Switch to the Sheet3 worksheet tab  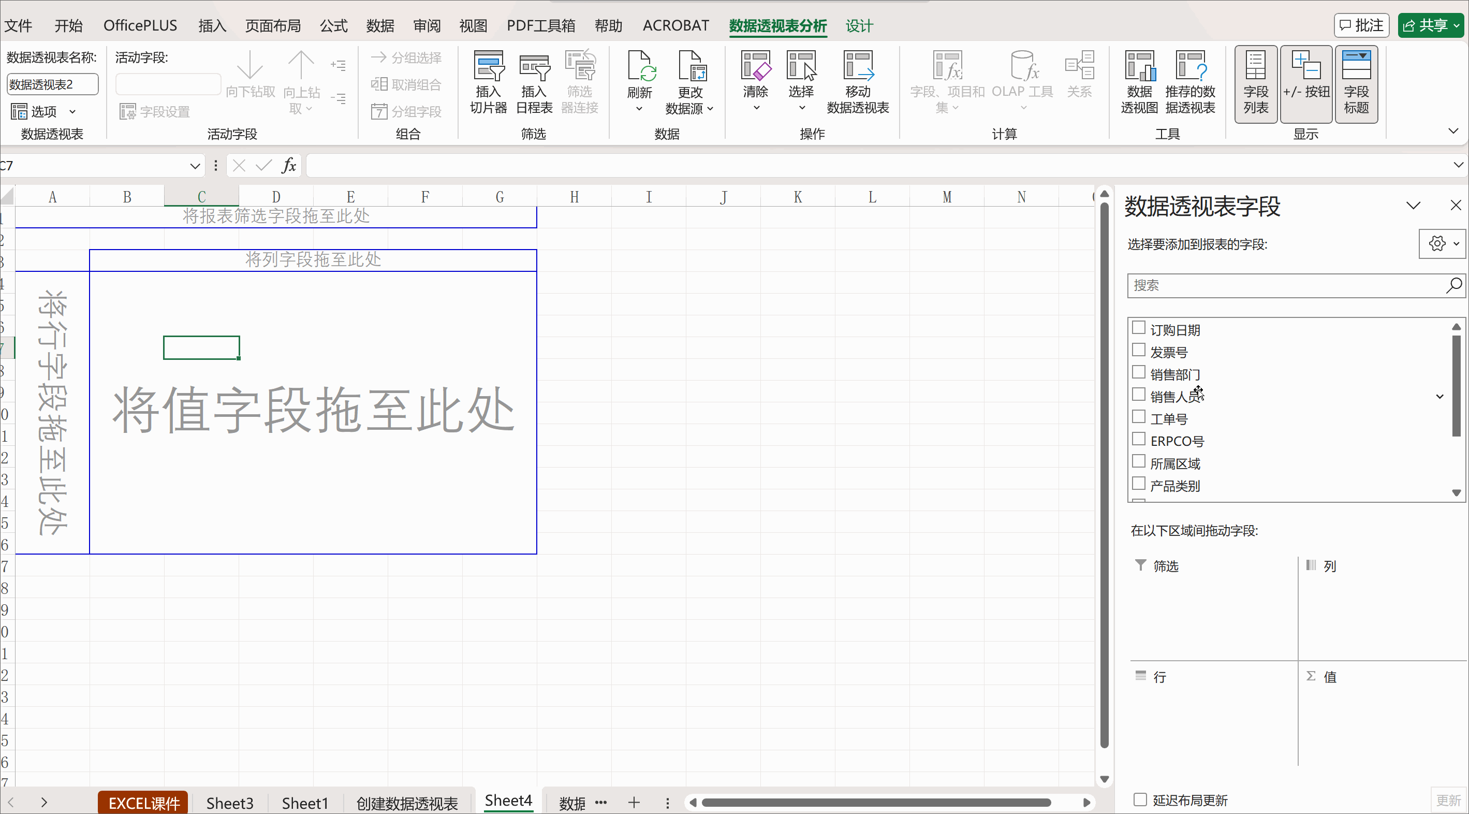229,803
